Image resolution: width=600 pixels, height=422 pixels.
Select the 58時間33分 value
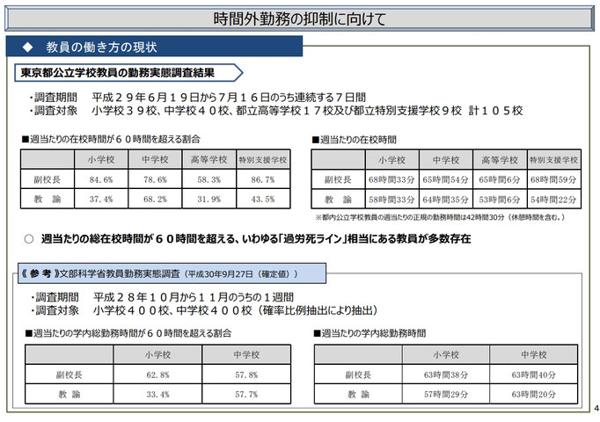point(391,200)
